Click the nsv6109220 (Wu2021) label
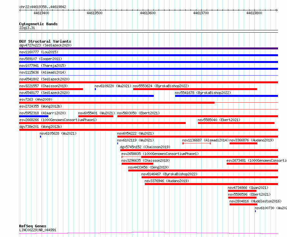The width and height of the screenshot is (287, 237). [x=113, y=86]
